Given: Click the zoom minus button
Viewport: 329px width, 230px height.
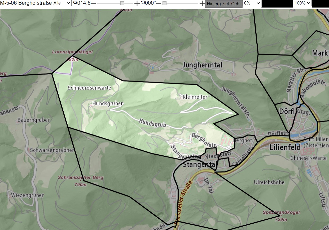Looking at the screenshot, I should 93,3.
